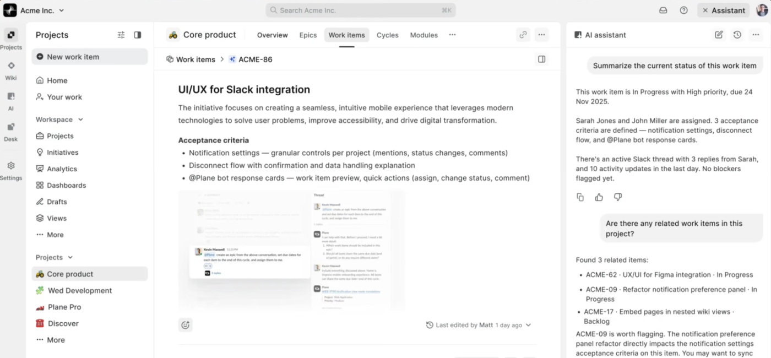771x358 pixels.
Task: Click the Acme Inc. logo icon
Action: (10, 10)
